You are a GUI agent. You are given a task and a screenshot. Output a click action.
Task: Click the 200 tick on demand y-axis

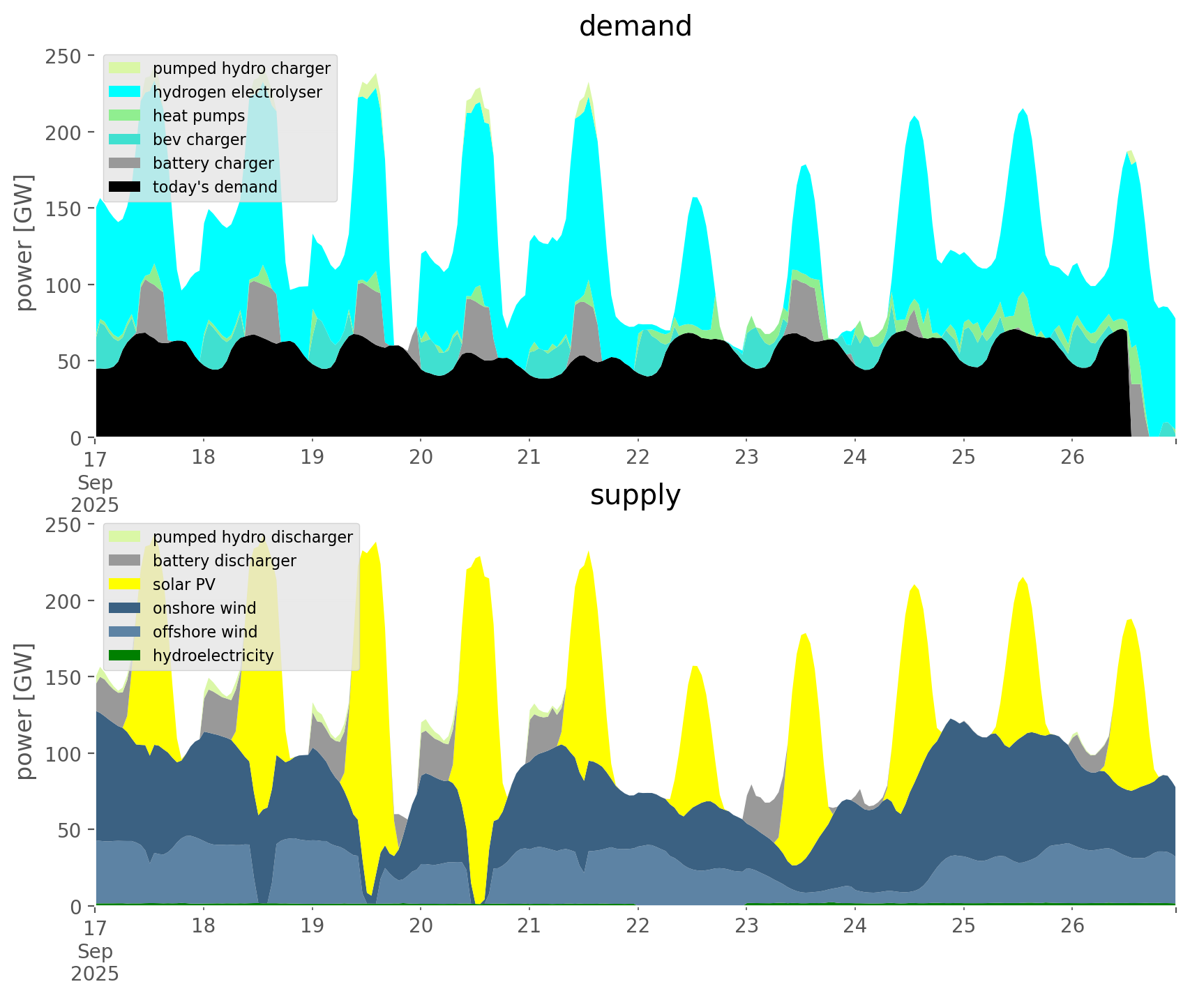69,132
